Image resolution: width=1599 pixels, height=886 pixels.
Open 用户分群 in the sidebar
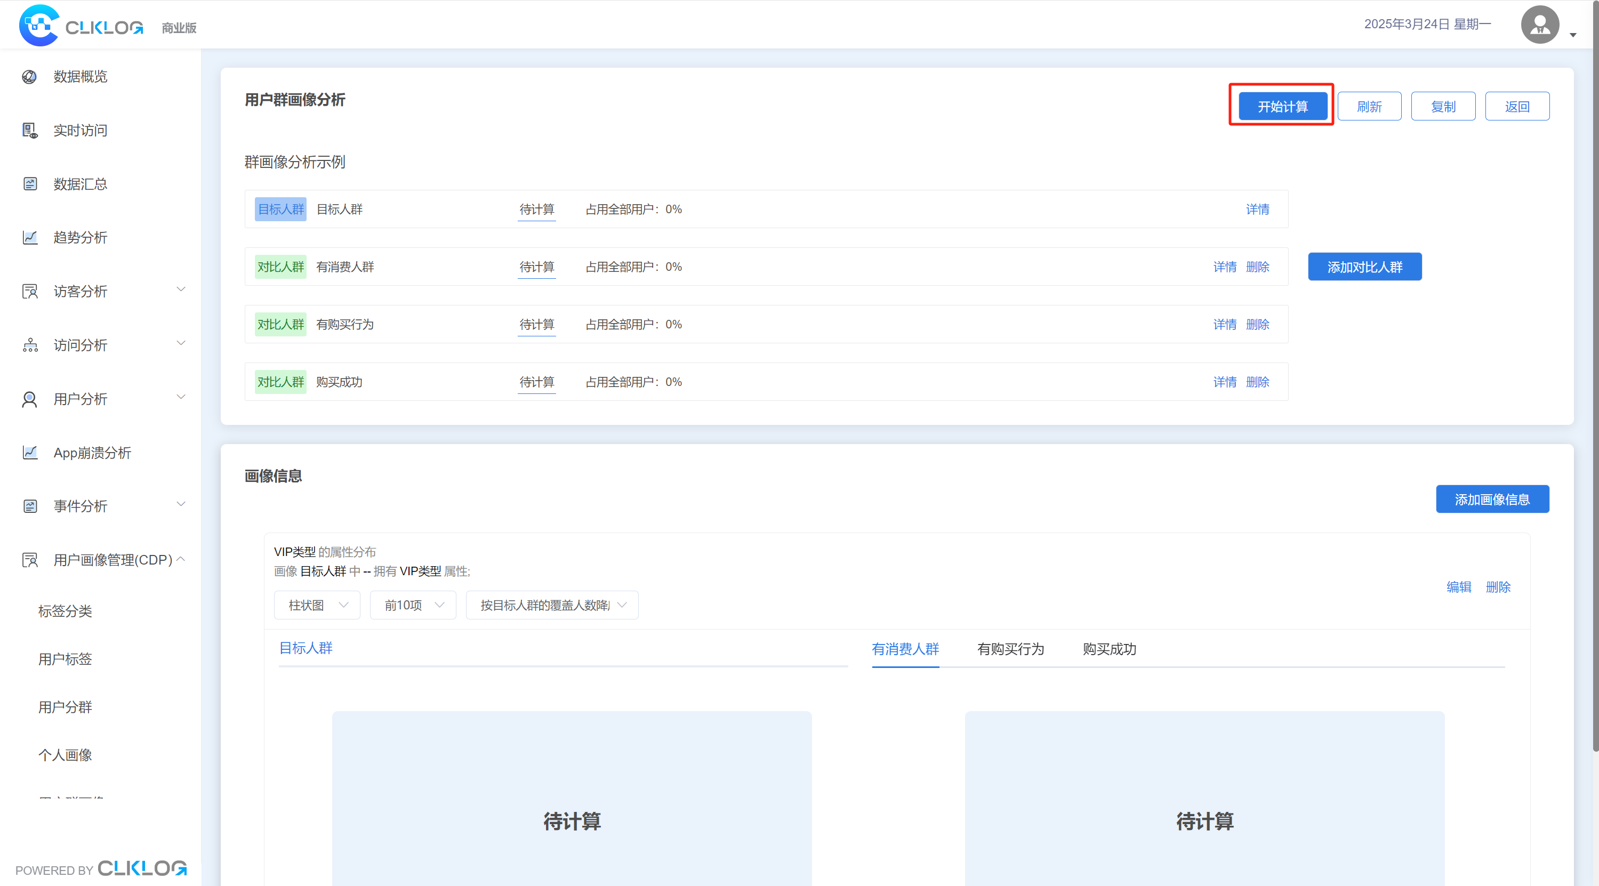coord(65,707)
